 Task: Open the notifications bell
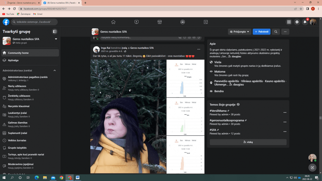tap(305, 22)
